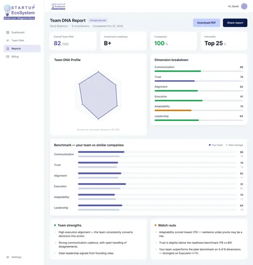Click the Investment readiness B+ card

124,41
